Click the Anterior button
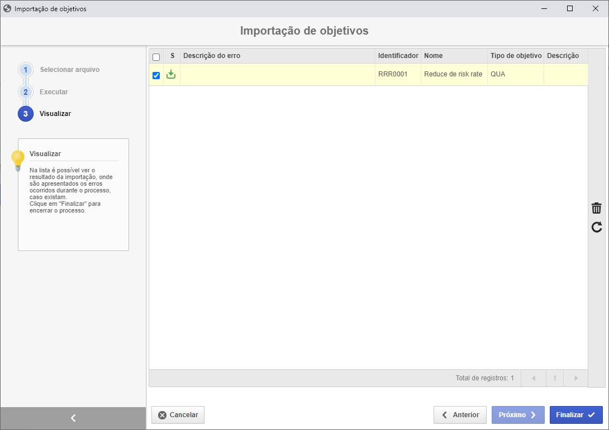Image resolution: width=609 pixels, height=430 pixels. 460,415
